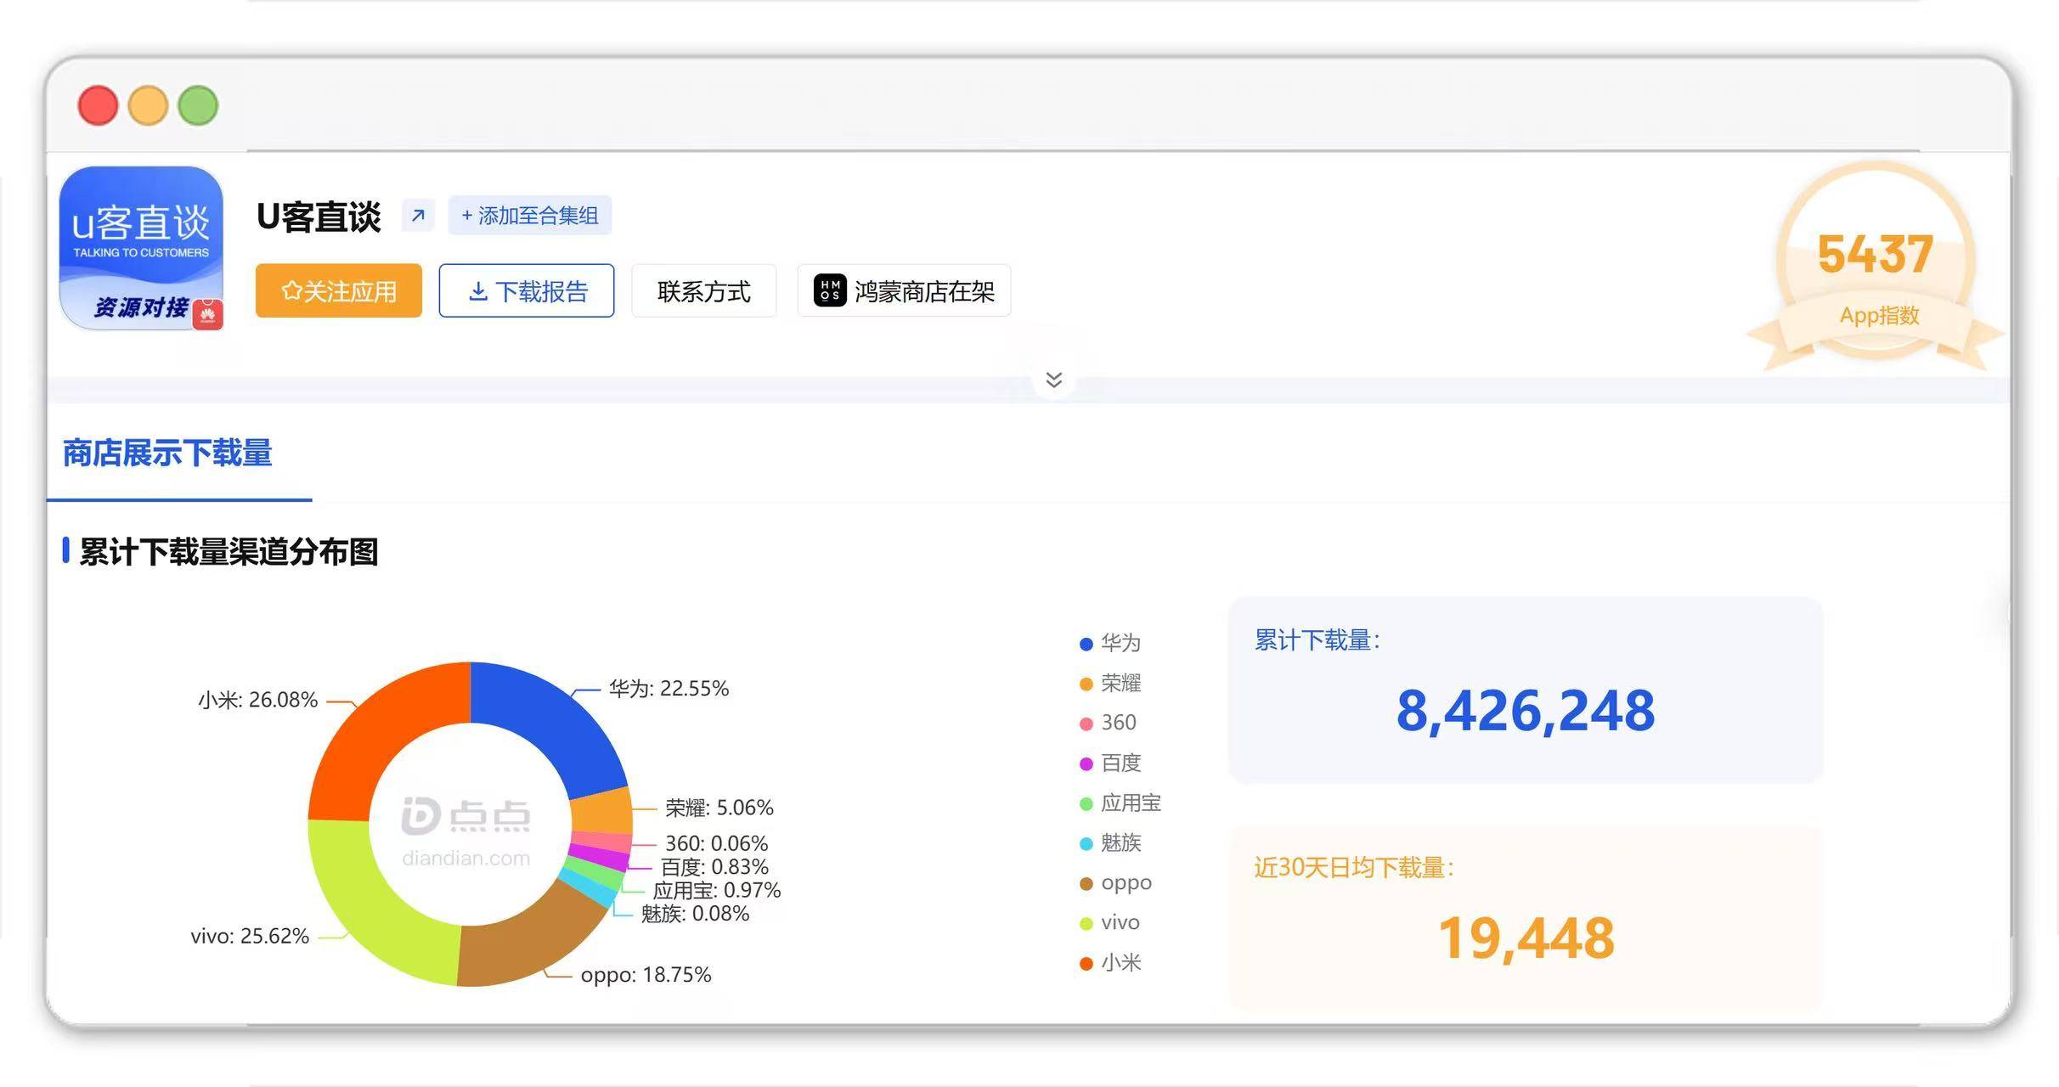The width and height of the screenshot is (2059, 1087).
Task: Toggle the 应用宝 legend item
Action: [1120, 803]
